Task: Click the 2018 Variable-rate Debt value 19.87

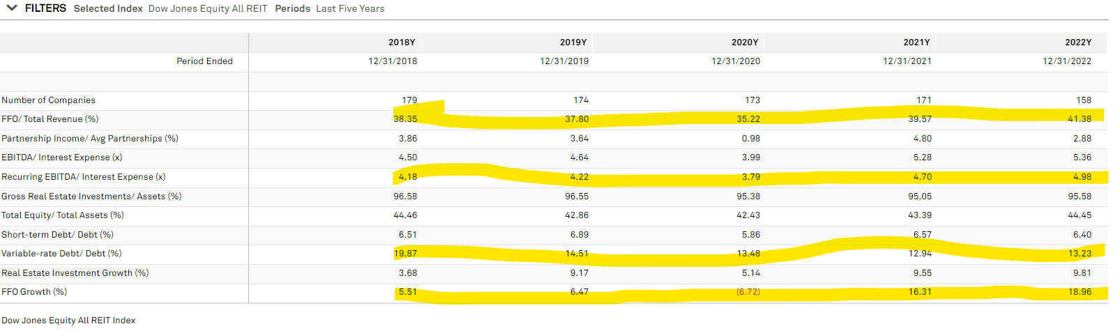Action: 405,254
